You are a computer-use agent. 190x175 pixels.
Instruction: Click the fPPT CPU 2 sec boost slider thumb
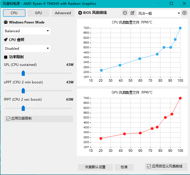pyautogui.click(x=23, y=108)
